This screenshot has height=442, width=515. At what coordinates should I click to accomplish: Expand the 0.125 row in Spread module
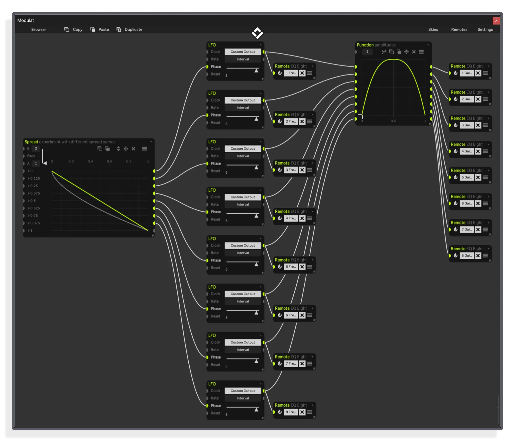(x=29, y=179)
